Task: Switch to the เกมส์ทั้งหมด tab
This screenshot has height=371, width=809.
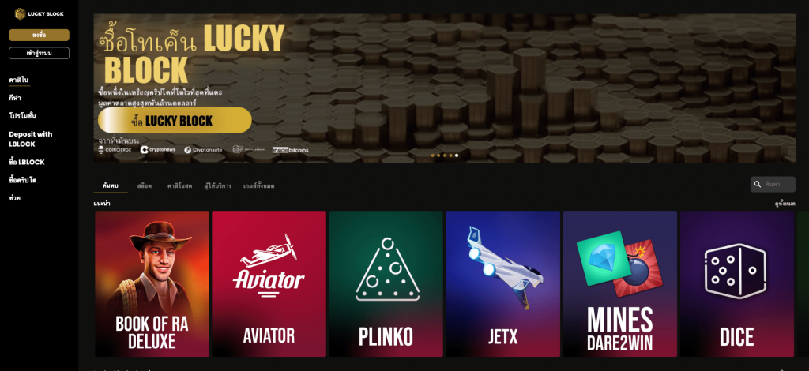Action: click(259, 186)
